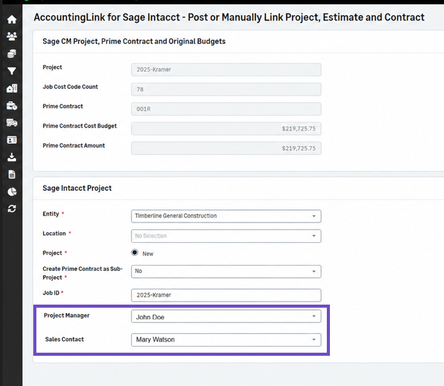Open the download tray sidebar icon
The image size is (444, 386).
12,157
